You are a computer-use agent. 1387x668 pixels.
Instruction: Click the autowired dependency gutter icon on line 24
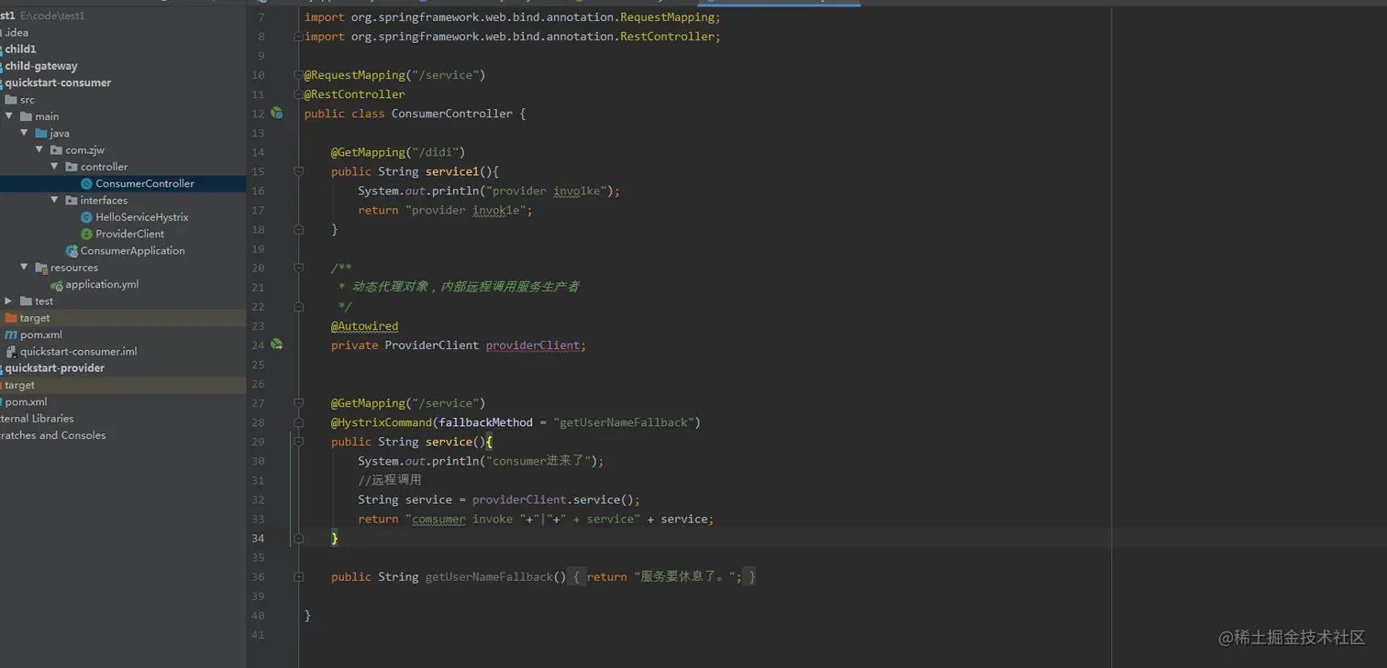(x=276, y=345)
